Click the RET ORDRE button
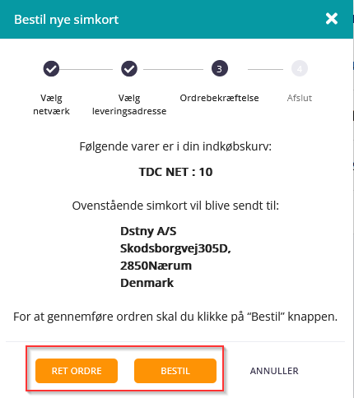Viewport: 354px width, 398px height. tap(77, 371)
